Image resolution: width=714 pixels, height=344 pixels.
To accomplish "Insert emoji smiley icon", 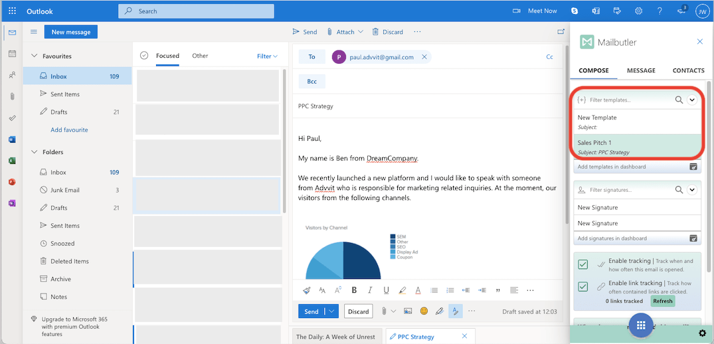I will (x=424, y=311).
